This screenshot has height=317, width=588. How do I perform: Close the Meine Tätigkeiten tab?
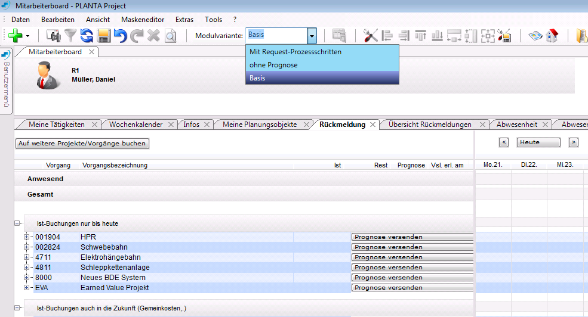pos(94,125)
